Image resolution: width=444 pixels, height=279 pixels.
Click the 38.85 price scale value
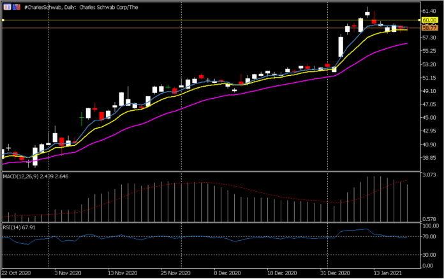[429, 158]
